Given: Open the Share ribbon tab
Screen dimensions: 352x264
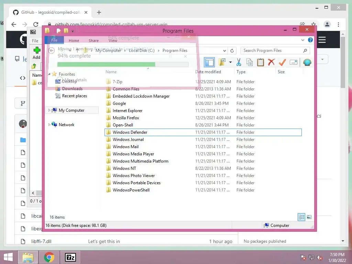Looking at the screenshot, I should 93,41.
